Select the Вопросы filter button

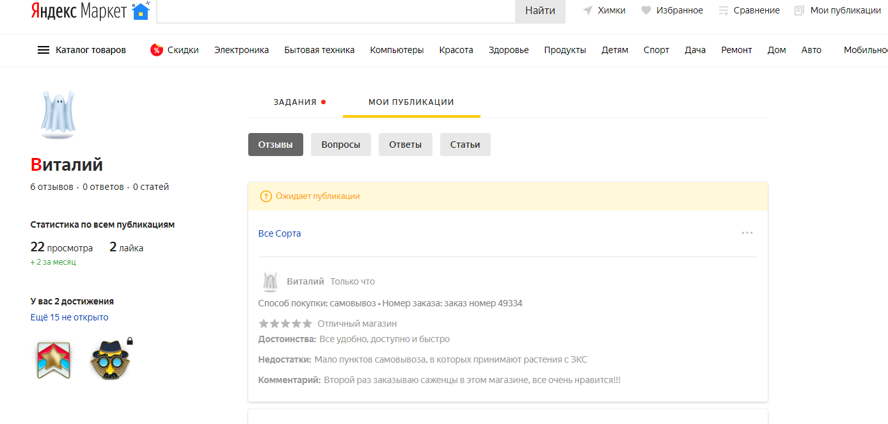[341, 145]
